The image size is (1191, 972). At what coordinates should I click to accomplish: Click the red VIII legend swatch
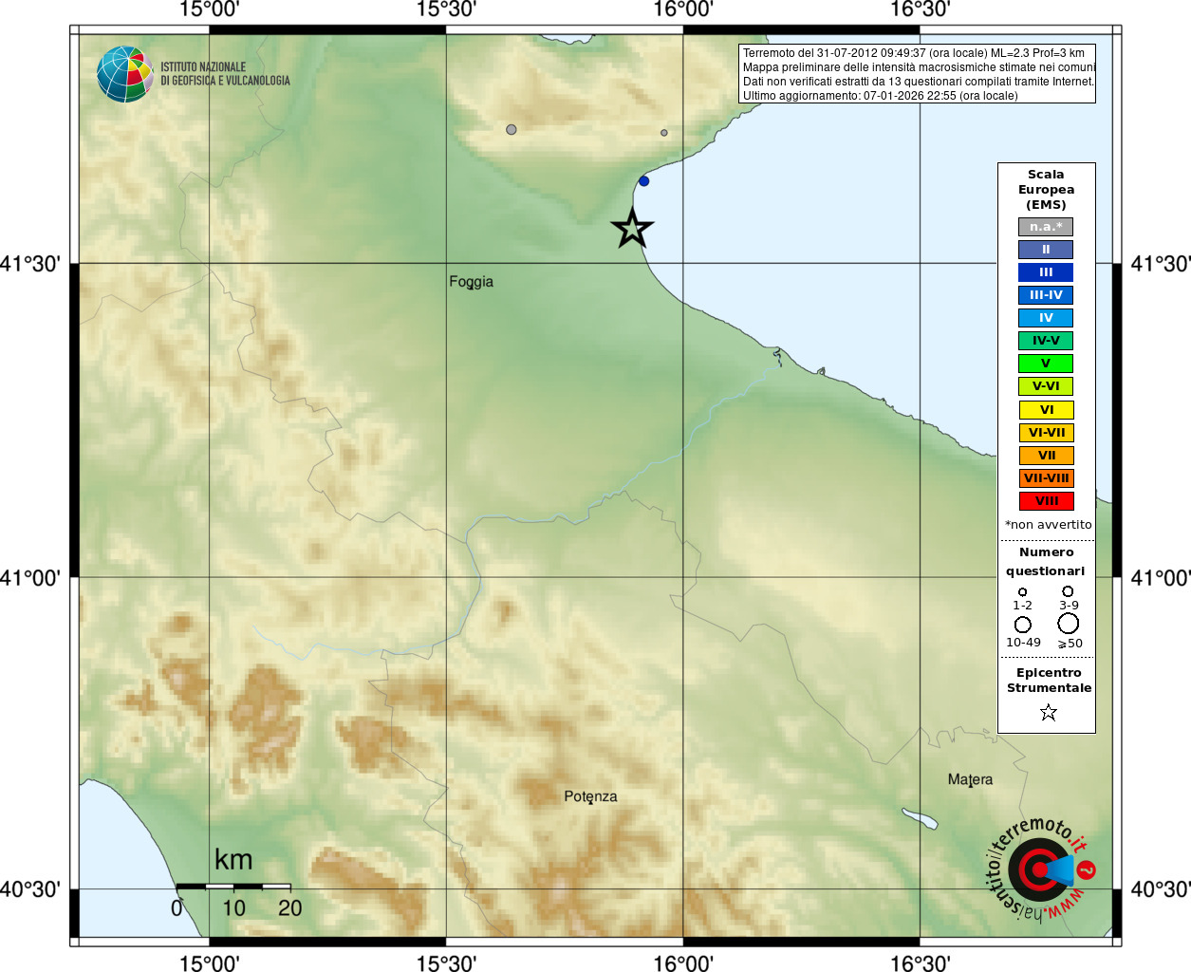[1046, 501]
